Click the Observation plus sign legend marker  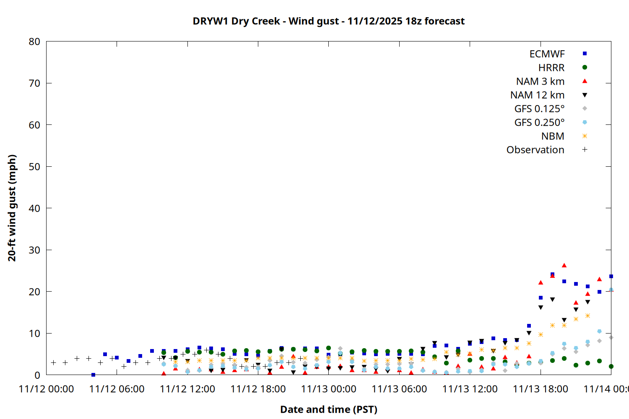pos(585,150)
